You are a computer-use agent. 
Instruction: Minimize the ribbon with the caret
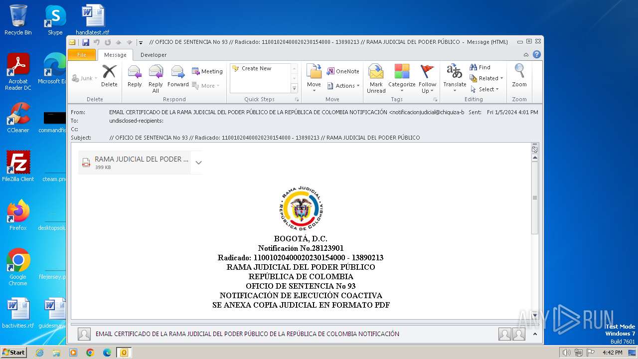tap(526, 54)
